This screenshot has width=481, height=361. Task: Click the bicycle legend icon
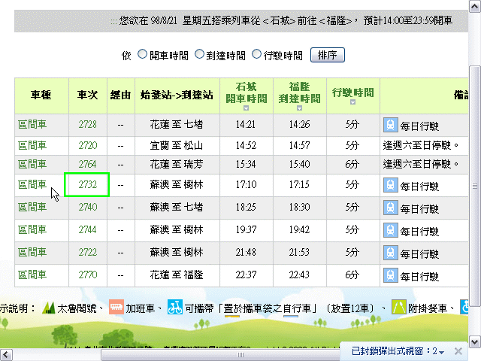click(175, 307)
